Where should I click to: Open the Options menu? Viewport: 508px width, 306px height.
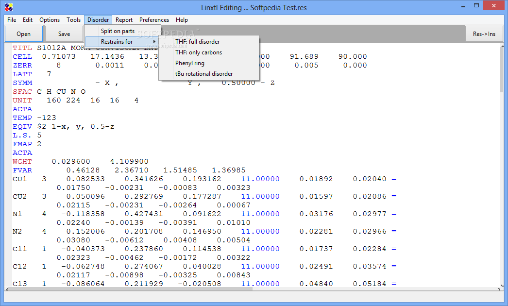click(50, 20)
